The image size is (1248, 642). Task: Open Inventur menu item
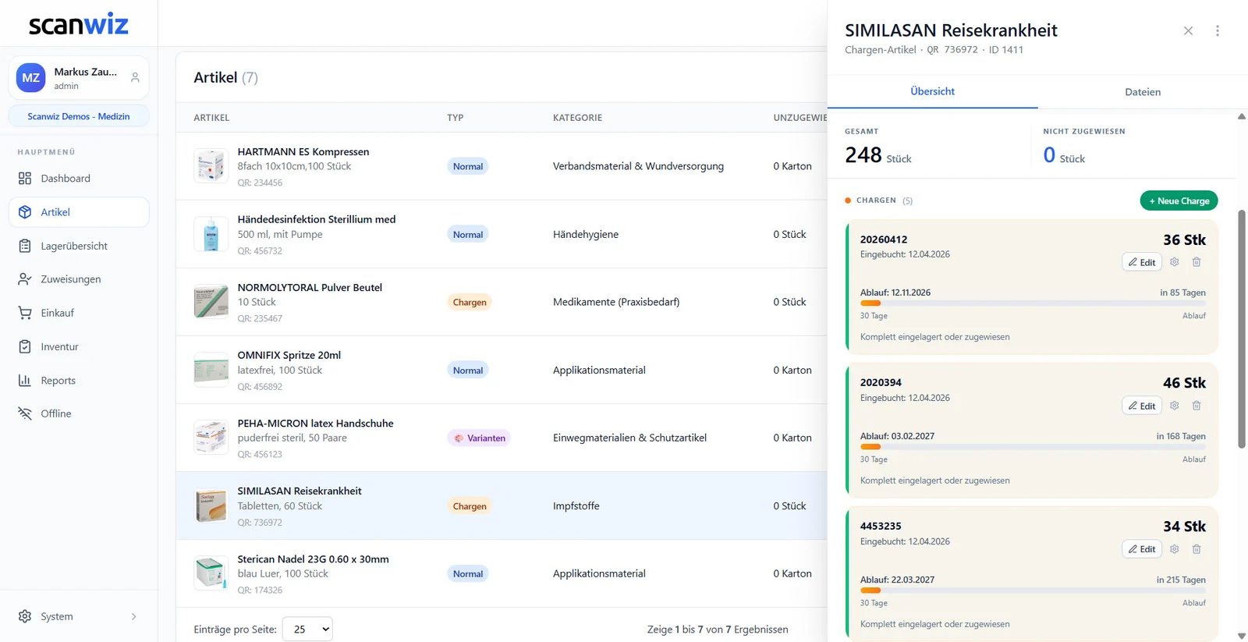79,346
